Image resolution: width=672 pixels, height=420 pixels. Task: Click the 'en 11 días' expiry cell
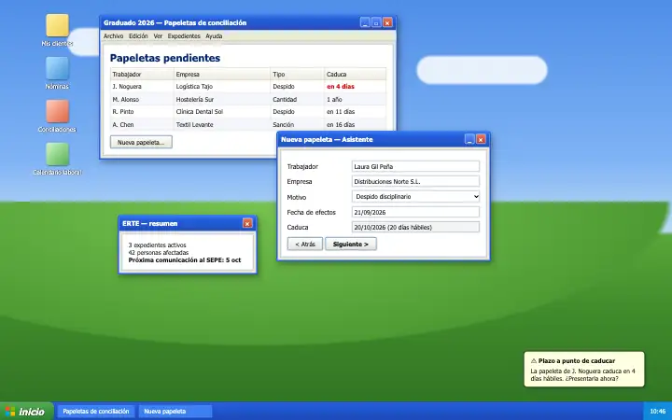point(356,112)
